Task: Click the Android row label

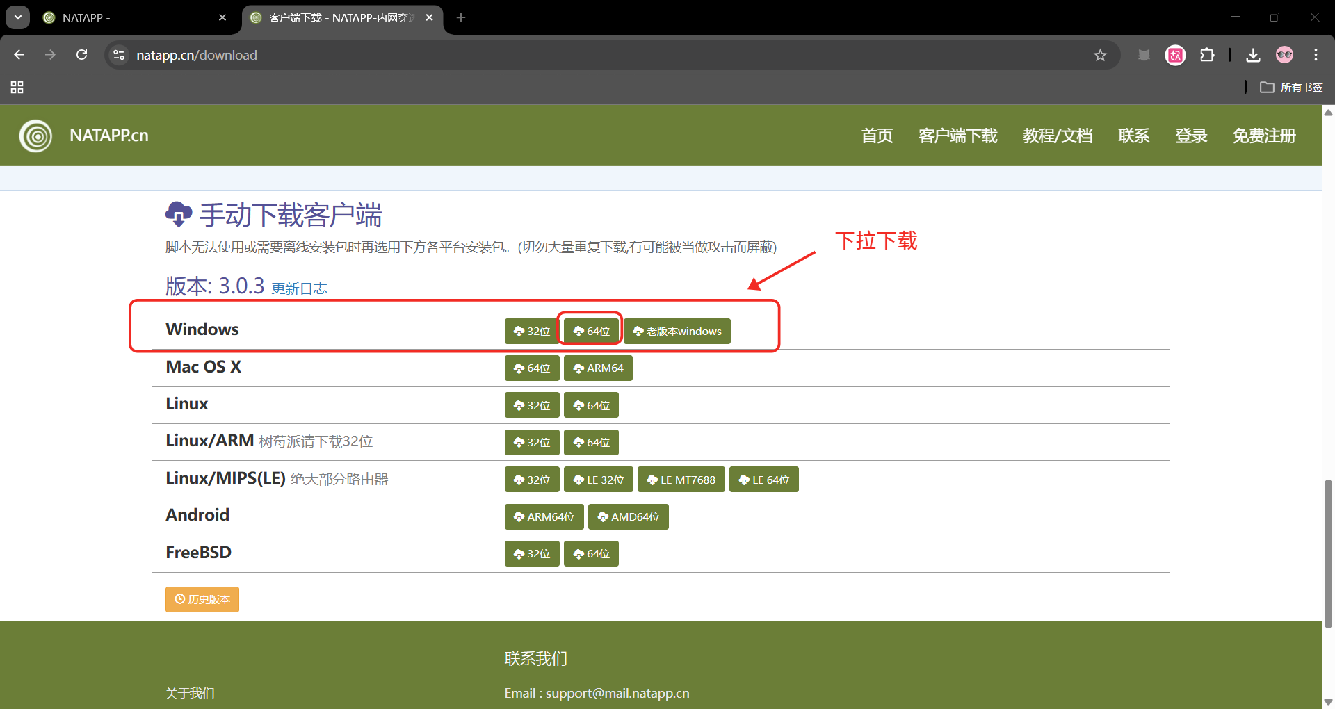Action: [x=197, y=515]
